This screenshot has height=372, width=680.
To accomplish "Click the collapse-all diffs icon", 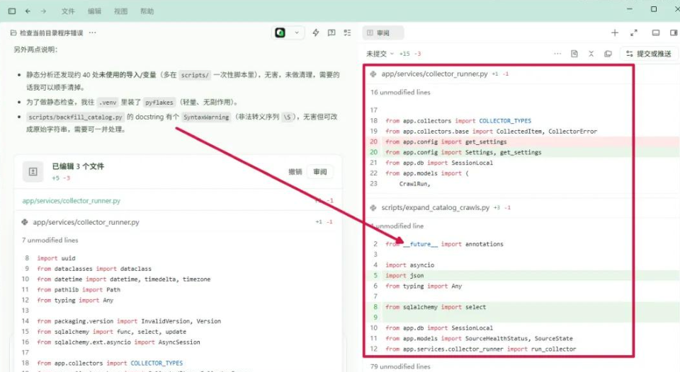I will click(x=591, y=54).
